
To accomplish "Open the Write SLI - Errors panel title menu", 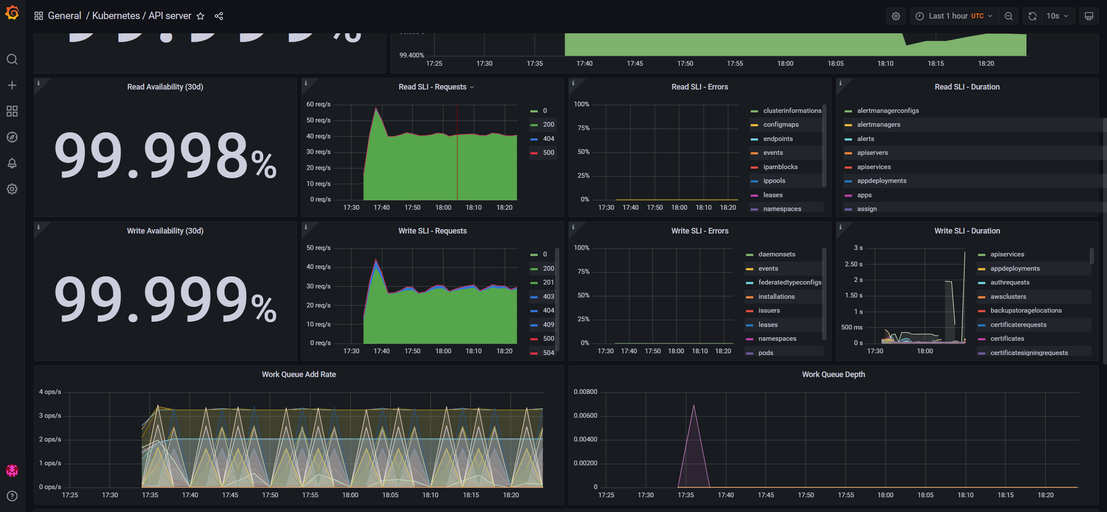I will tap(700, 231).
